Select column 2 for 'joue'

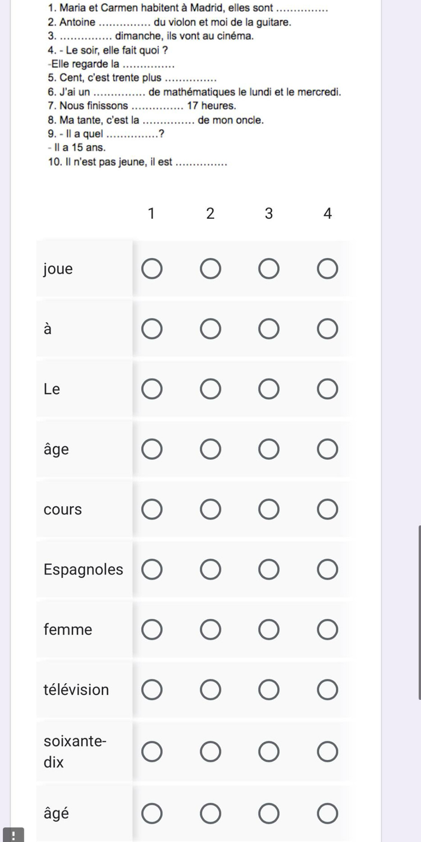pyautogui.click(x=210, y=269)
